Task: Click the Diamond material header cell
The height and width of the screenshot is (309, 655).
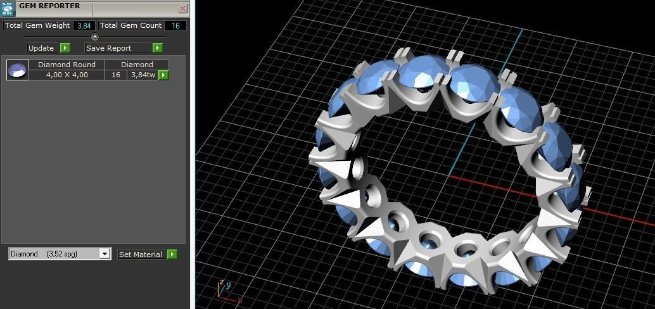Action: pos(137,65)
